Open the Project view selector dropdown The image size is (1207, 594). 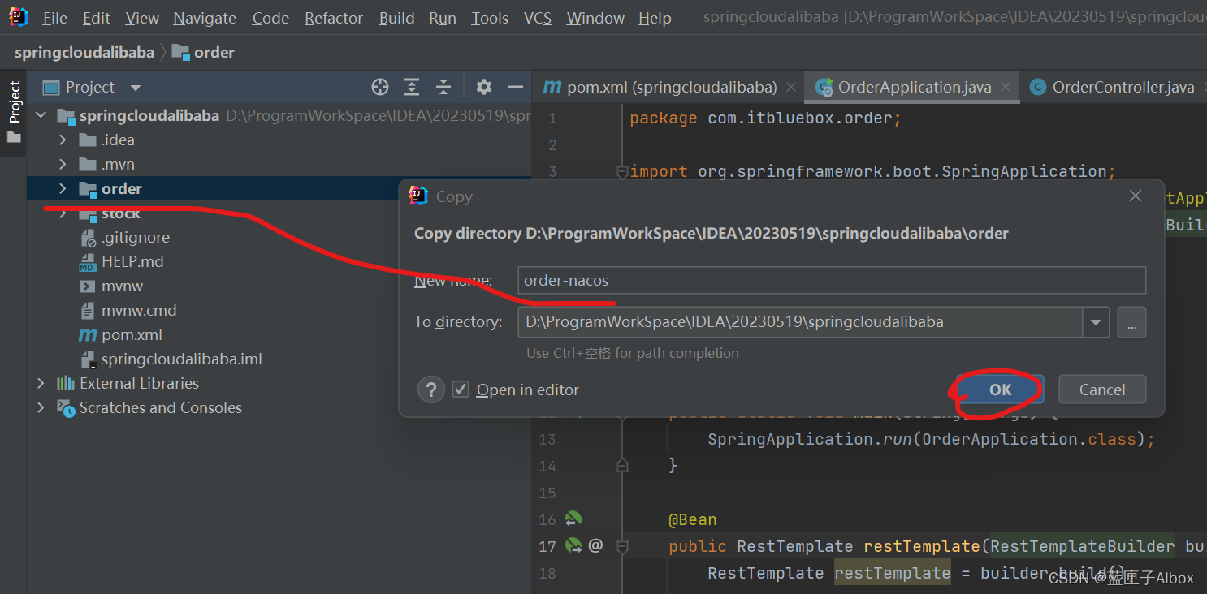(136, 88)
